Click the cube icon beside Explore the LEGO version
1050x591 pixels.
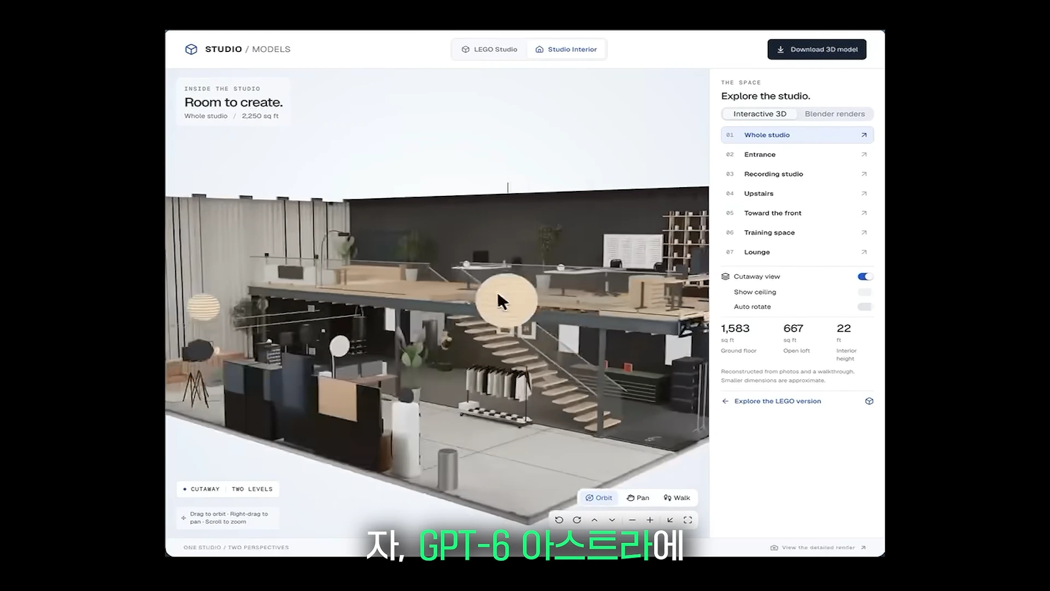[x=869, y=401]
